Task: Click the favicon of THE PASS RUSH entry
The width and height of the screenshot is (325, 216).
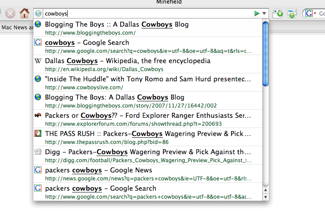Action: point(38,133)
